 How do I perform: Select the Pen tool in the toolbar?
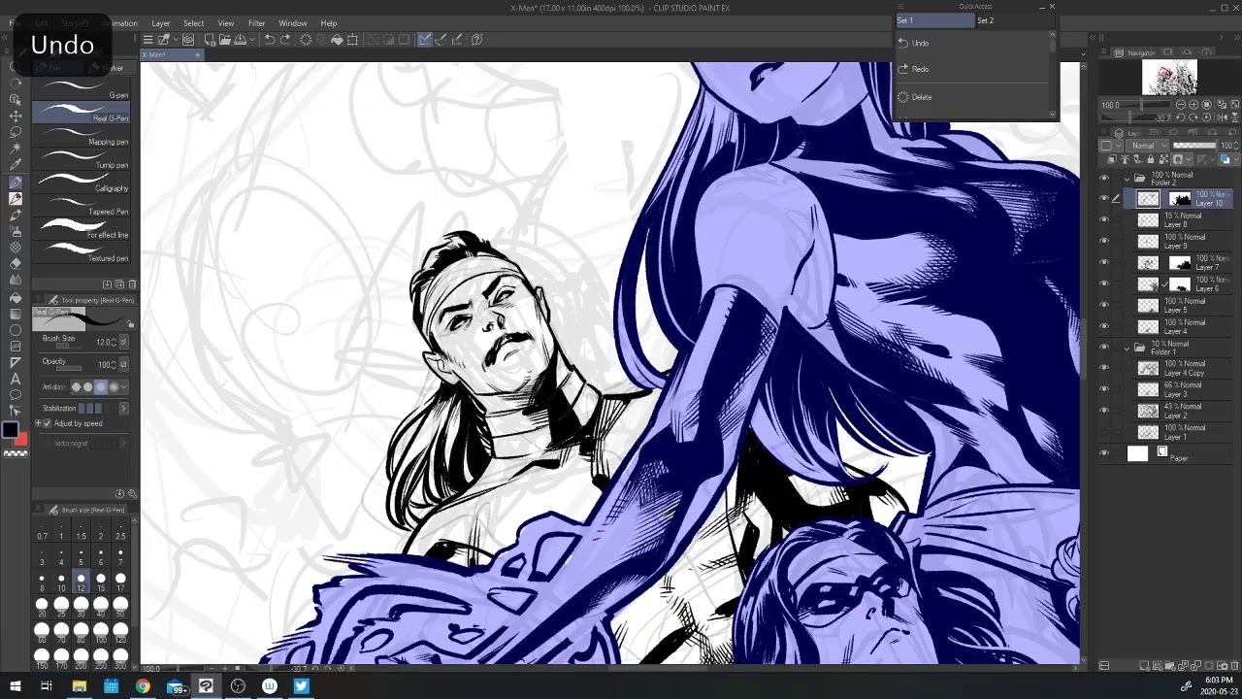click(16, 182)
